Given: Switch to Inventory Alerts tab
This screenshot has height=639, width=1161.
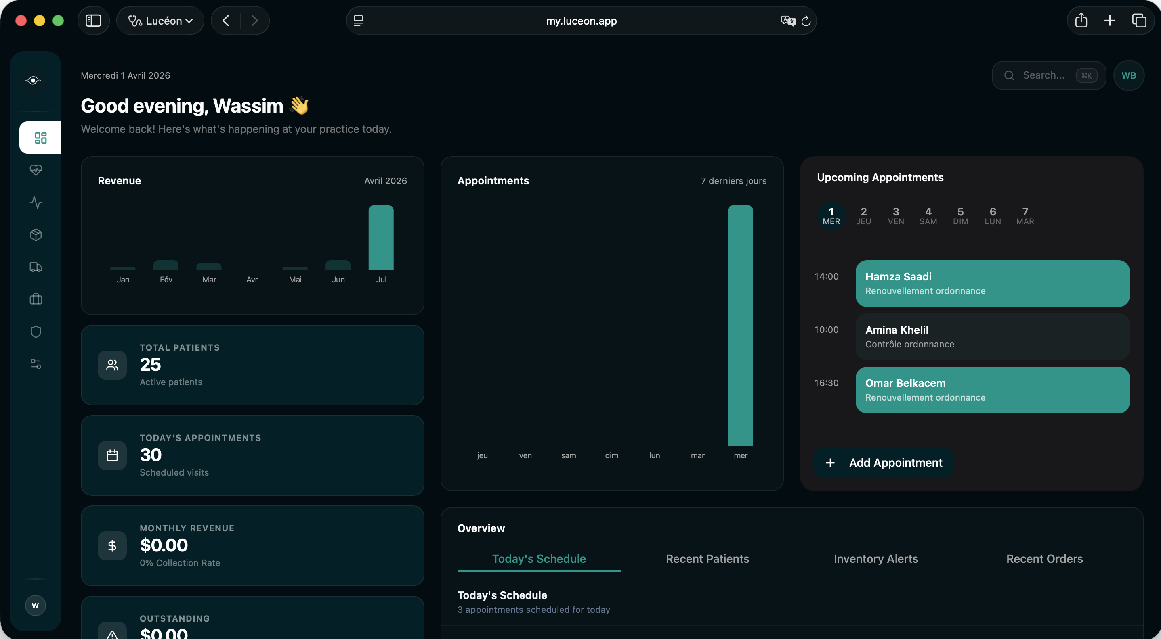Looking at the screenshot, I should click(x=876, y=558).
